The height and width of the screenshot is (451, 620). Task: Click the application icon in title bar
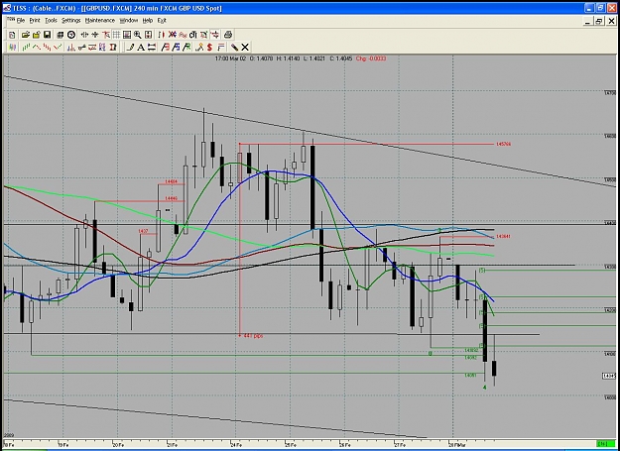tap(6, 8)
